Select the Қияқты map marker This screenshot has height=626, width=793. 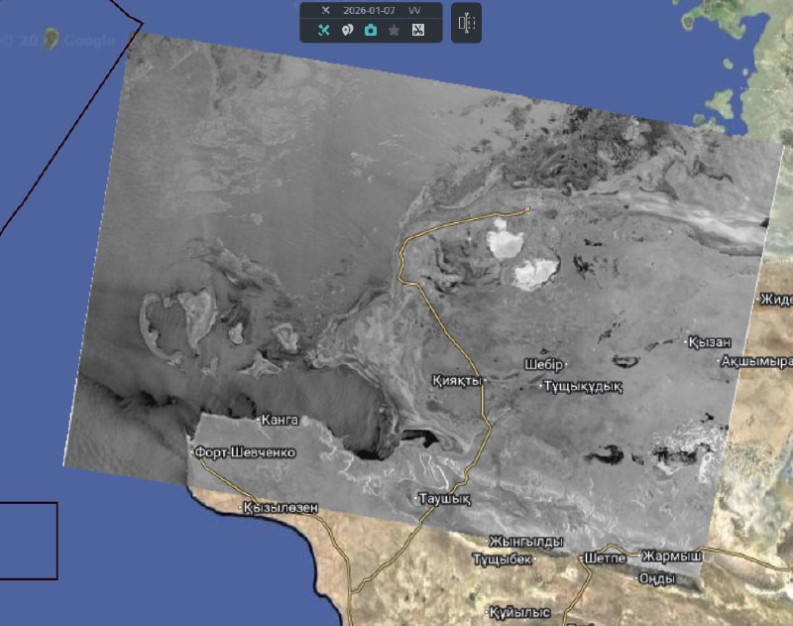[456, 381]
